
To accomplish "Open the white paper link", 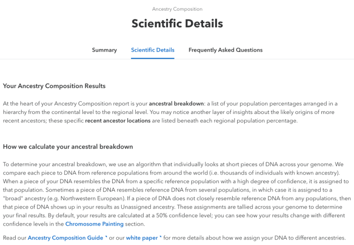I will [142, 238].
